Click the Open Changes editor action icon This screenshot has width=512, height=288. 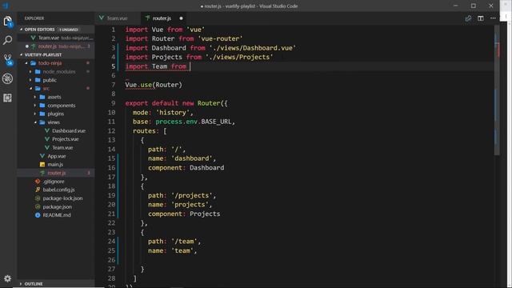pyautogui.click(x=468, y=18)
